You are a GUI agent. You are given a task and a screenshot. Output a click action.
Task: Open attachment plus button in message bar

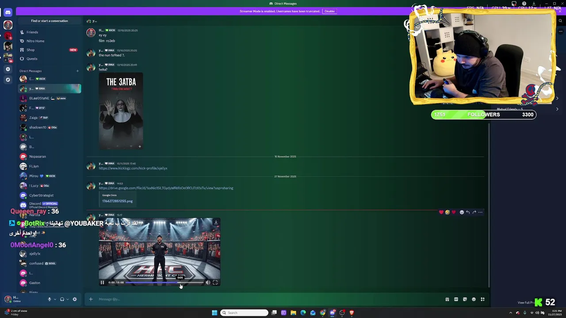click(91, 299)
